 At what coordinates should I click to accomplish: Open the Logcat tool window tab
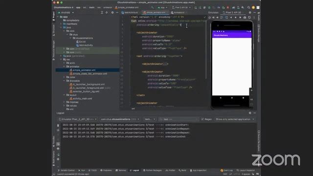pyautogui.click(x=134, y=170)
